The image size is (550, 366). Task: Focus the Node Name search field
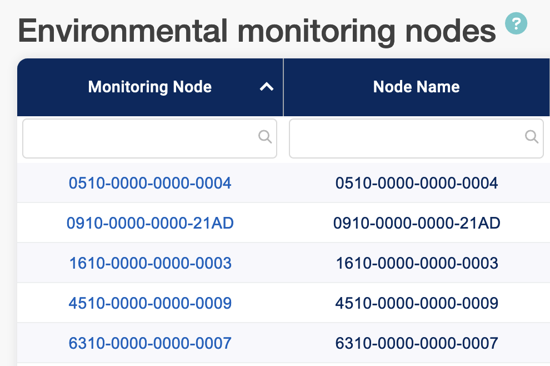pyautogui.click(x=406, y=137)
